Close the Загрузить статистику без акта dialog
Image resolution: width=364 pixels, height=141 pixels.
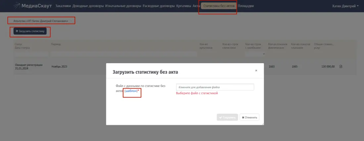[x=256, y=70]
